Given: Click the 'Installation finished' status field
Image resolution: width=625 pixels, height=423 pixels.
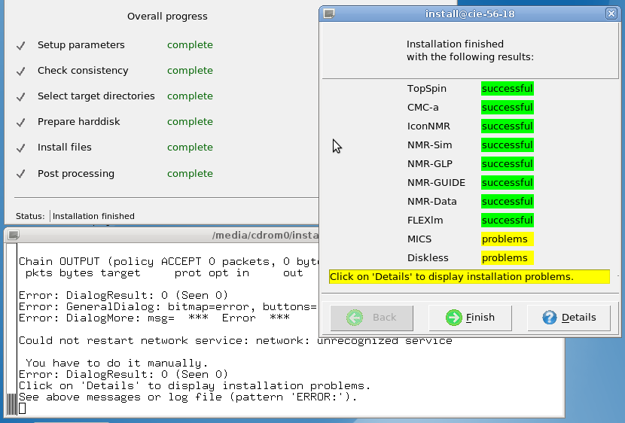Looking at the screenshot, I should [x=93, y=216].
